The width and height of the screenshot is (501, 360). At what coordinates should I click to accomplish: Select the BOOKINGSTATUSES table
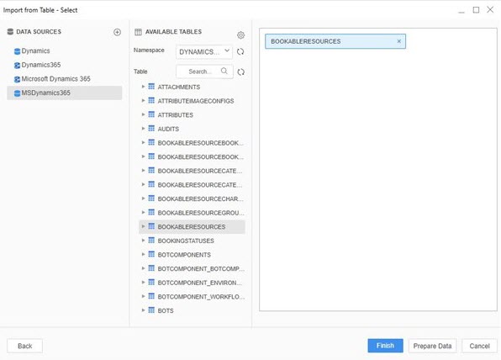186,241
